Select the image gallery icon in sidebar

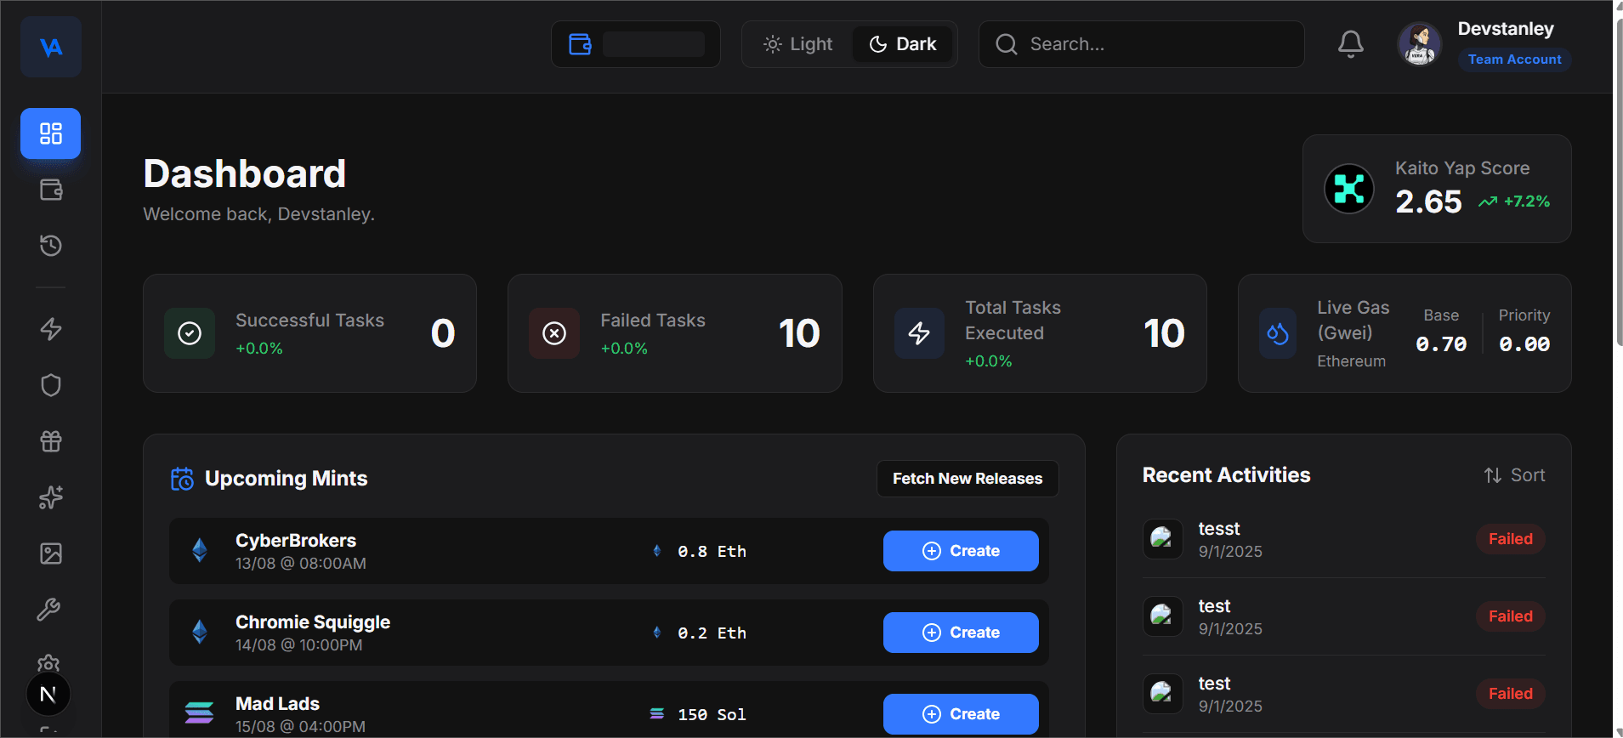pyautogui.click(x=51, y=553)
